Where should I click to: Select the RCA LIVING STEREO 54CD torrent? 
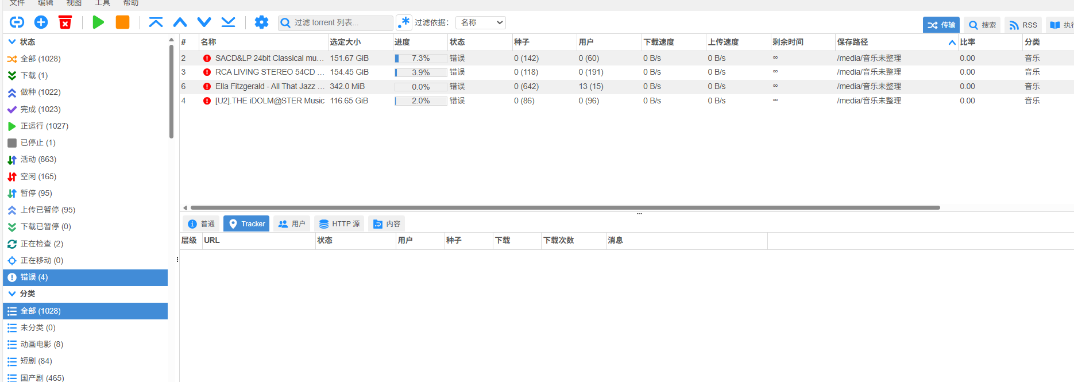tap(627, 72)
